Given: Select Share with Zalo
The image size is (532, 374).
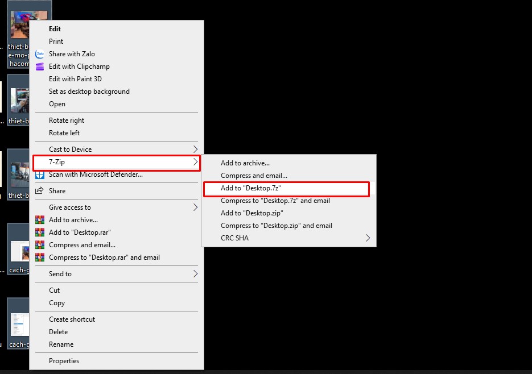Looking at the screenshot, I should point(117,54).
